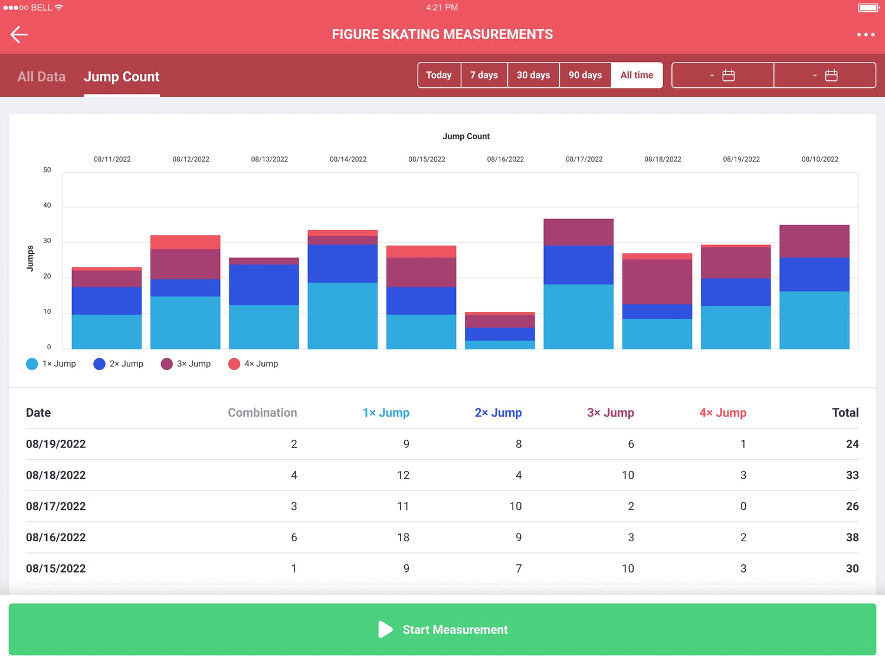
Task: Sort table by Date column header
Action: tap(38, 413)
